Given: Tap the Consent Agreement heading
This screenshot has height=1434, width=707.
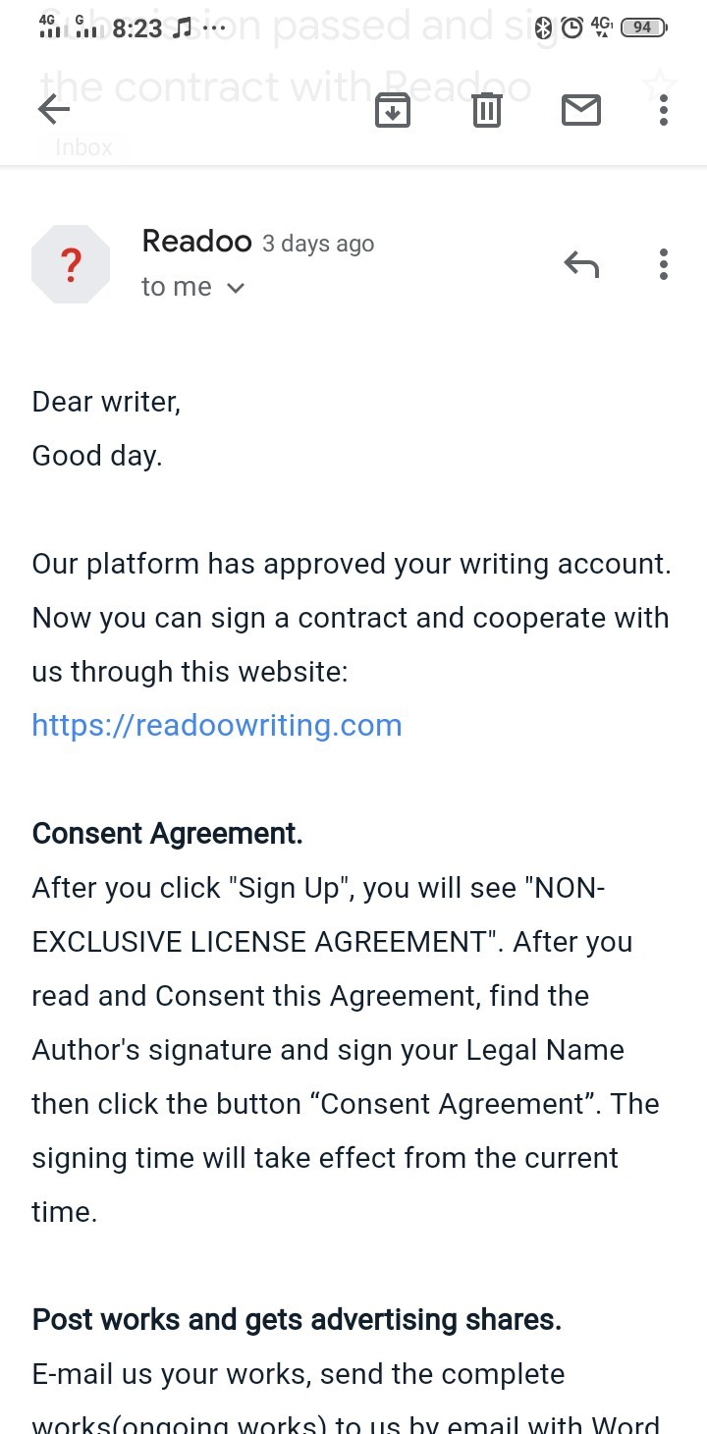Looking at the screenshot, I should point(167,834).
